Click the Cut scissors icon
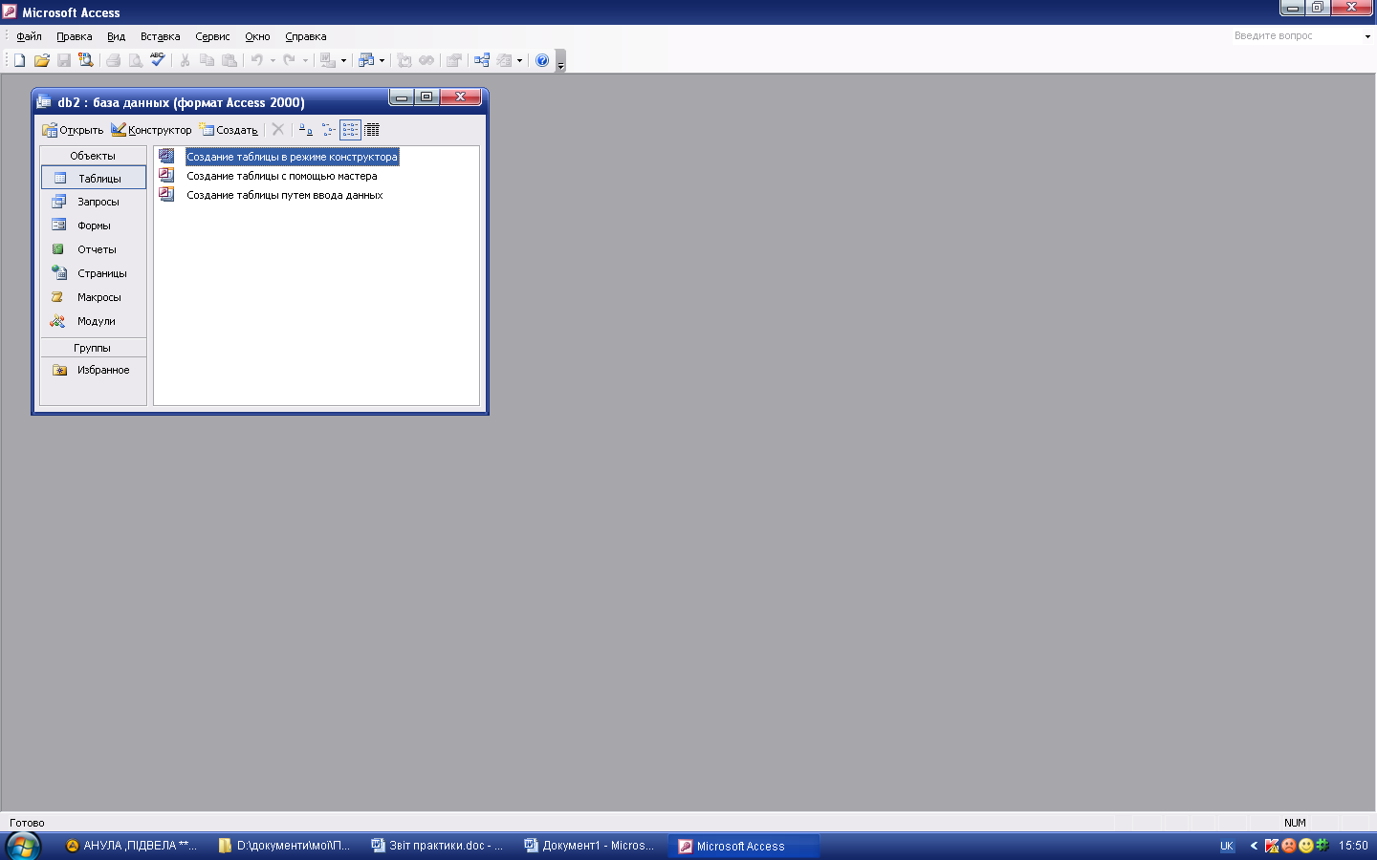1377x860 pixels. [x=185, y=60]
